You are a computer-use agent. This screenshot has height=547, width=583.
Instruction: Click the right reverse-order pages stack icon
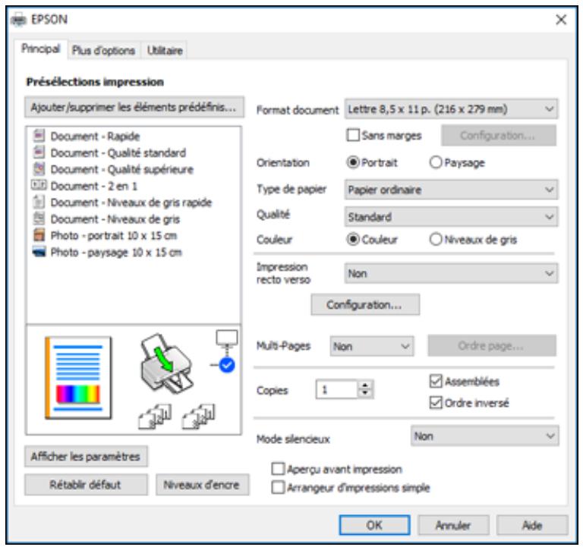coord(199,417)
